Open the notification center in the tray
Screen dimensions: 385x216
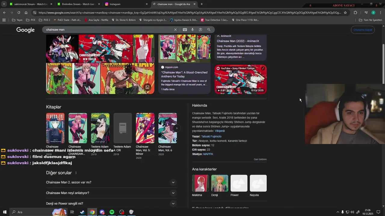pyautogui.click(x=378, y=212)
